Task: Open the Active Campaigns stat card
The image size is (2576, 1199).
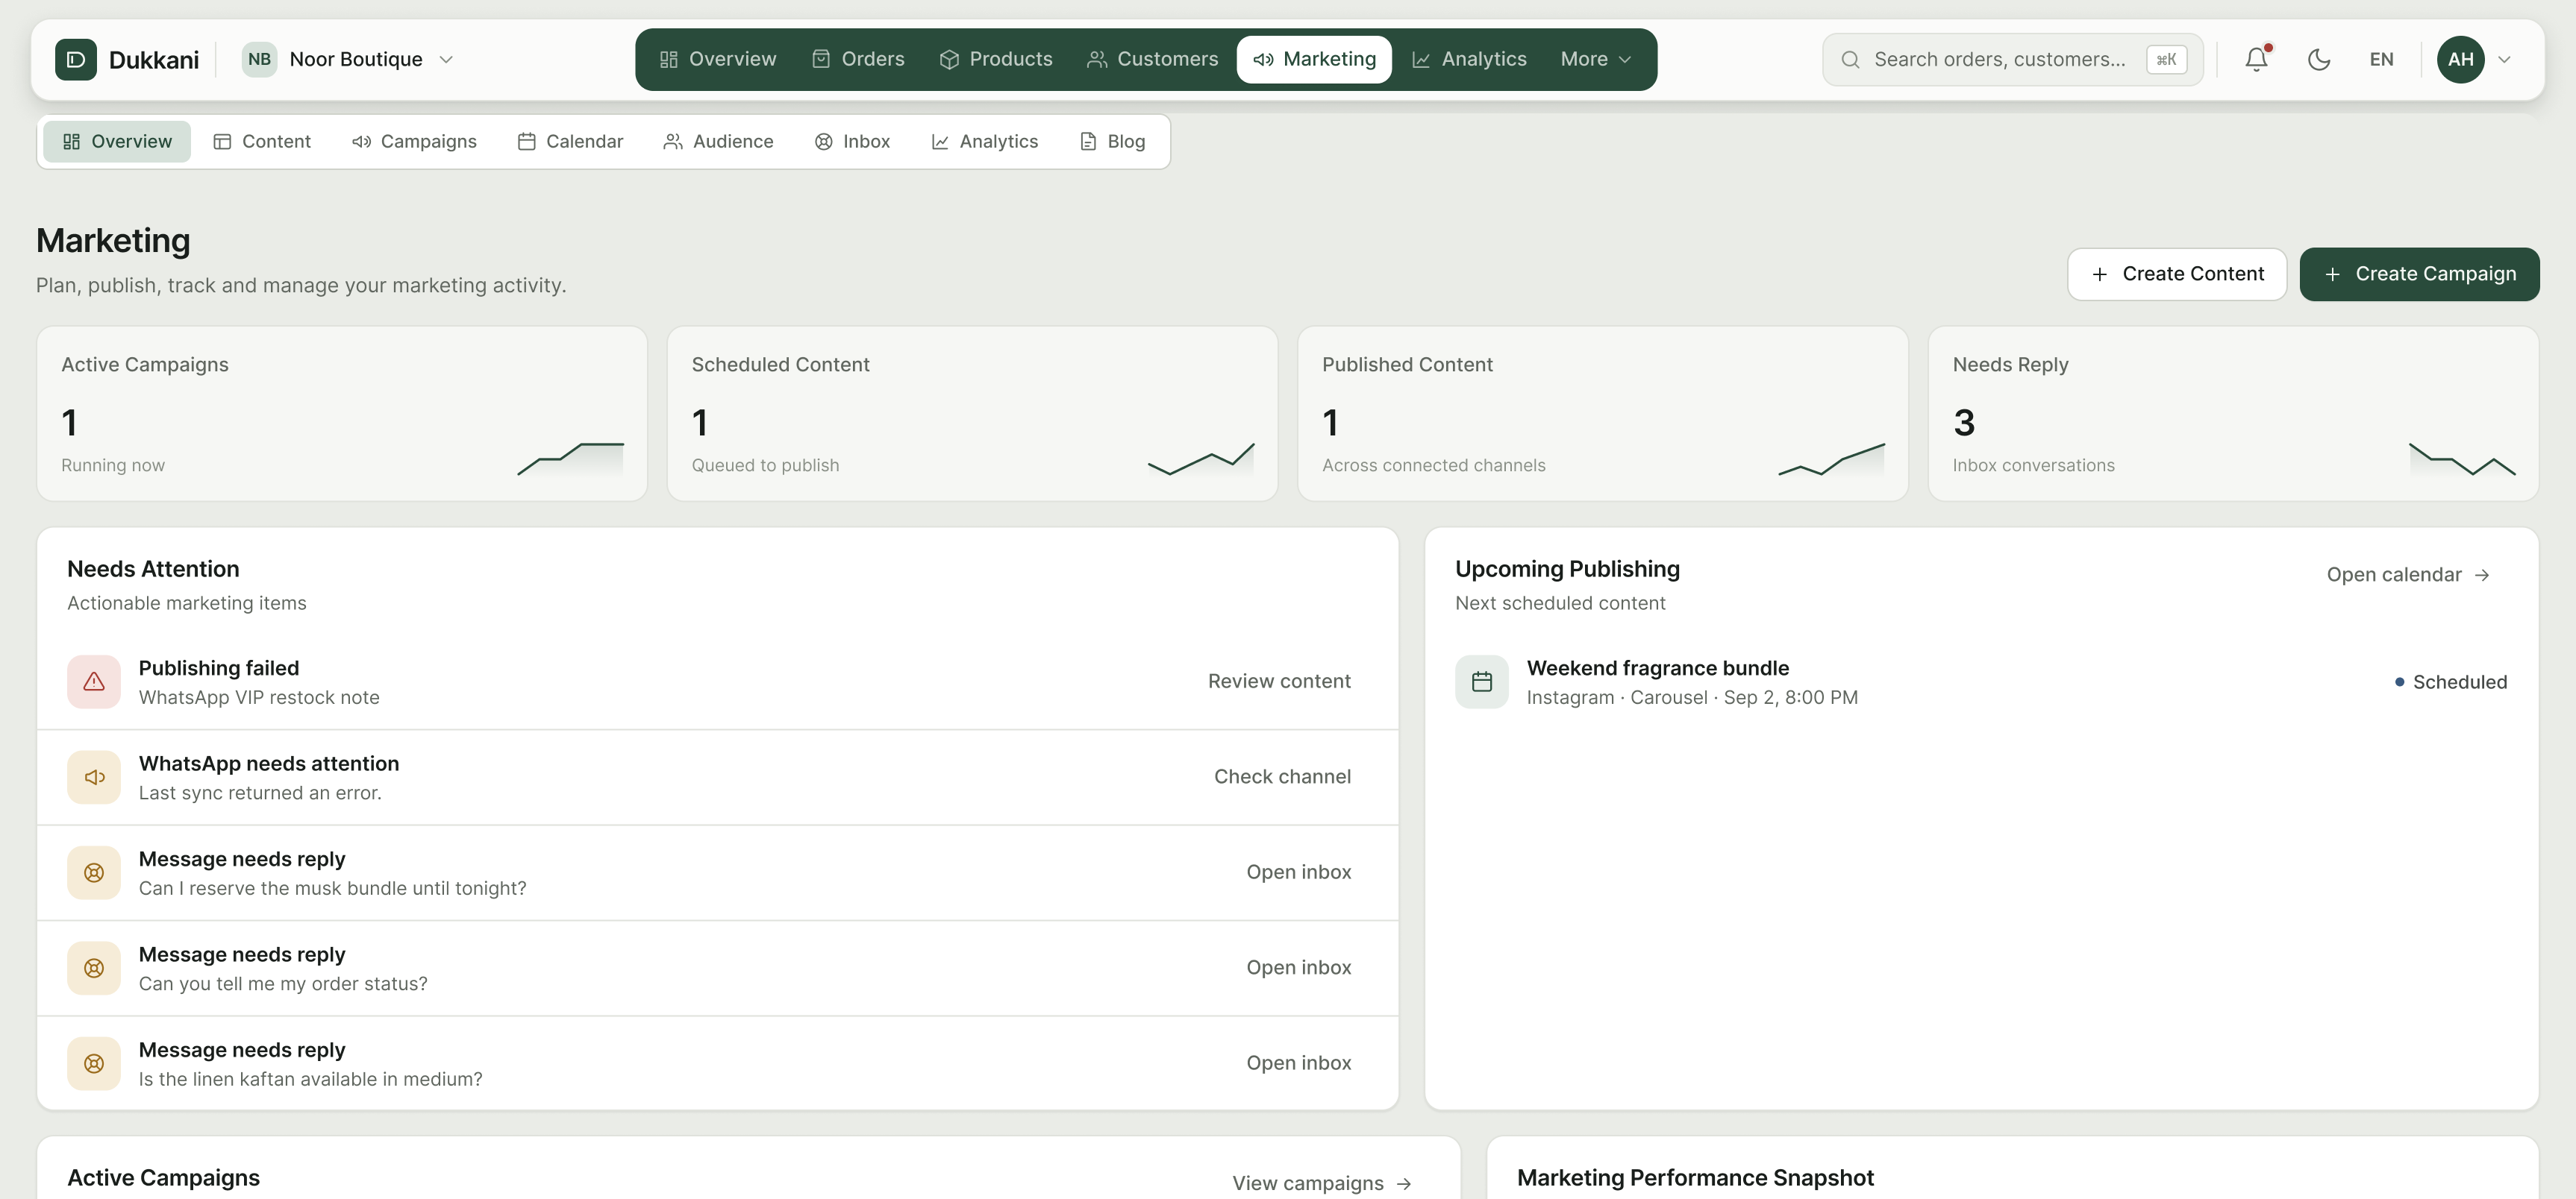Action: (342, 414)
